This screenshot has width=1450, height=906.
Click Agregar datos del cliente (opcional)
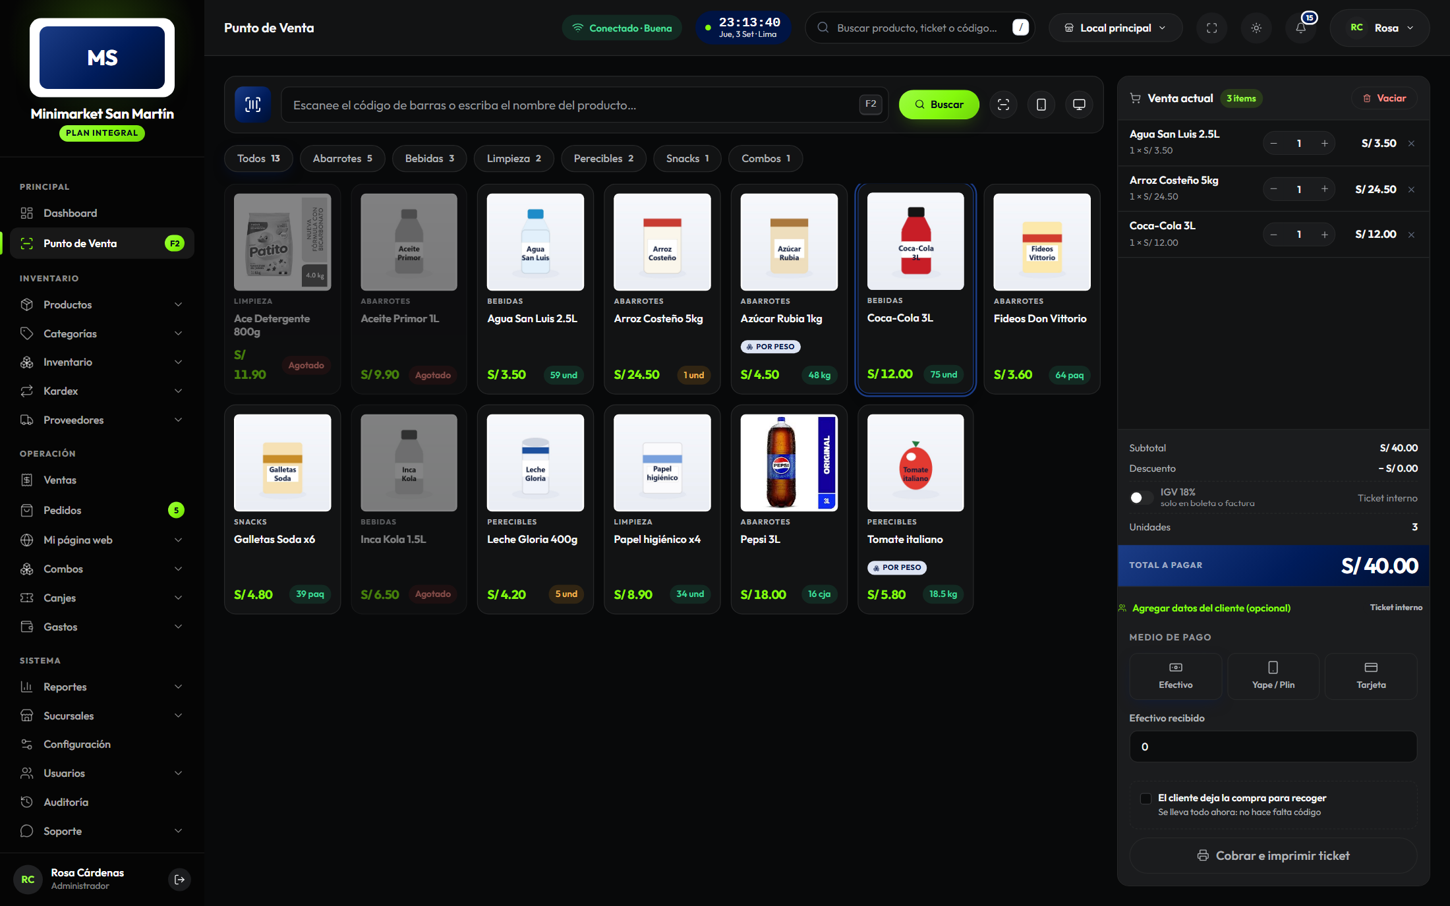tap(1211, 608)
